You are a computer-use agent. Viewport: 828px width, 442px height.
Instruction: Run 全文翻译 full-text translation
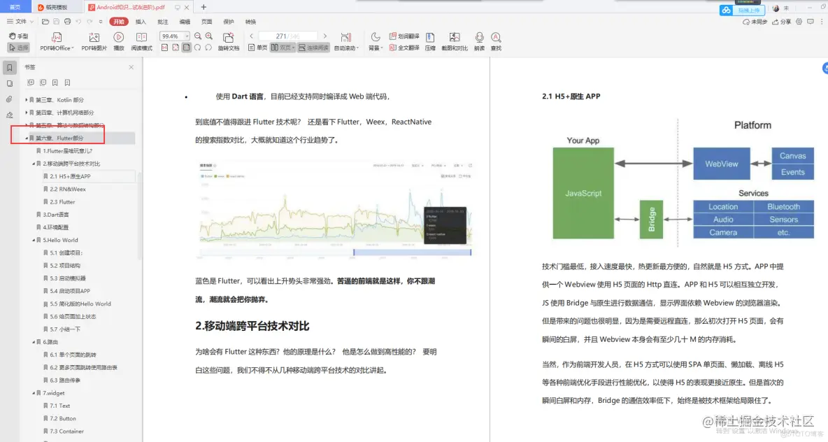tap(408, 46)
